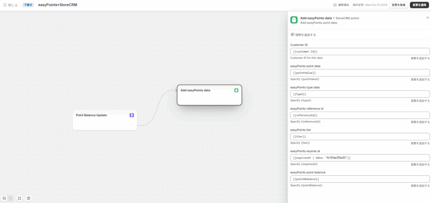
Task: Click 変数を追加する under easyPoints tier field
Action: (420, 143)
